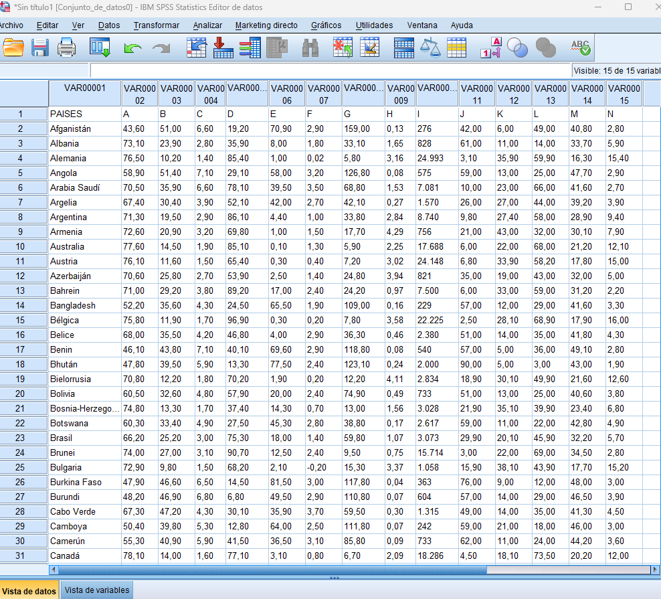Run spell check with the ABC icon

coord(580,48)
